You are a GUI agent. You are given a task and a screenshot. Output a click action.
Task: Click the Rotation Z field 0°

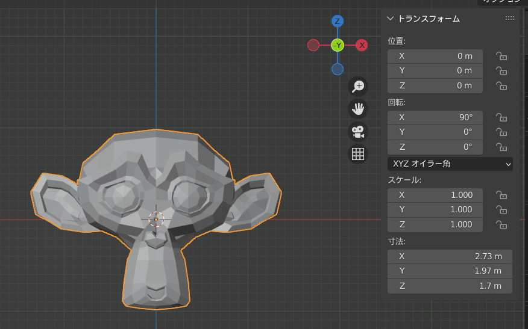click(435, 147)
